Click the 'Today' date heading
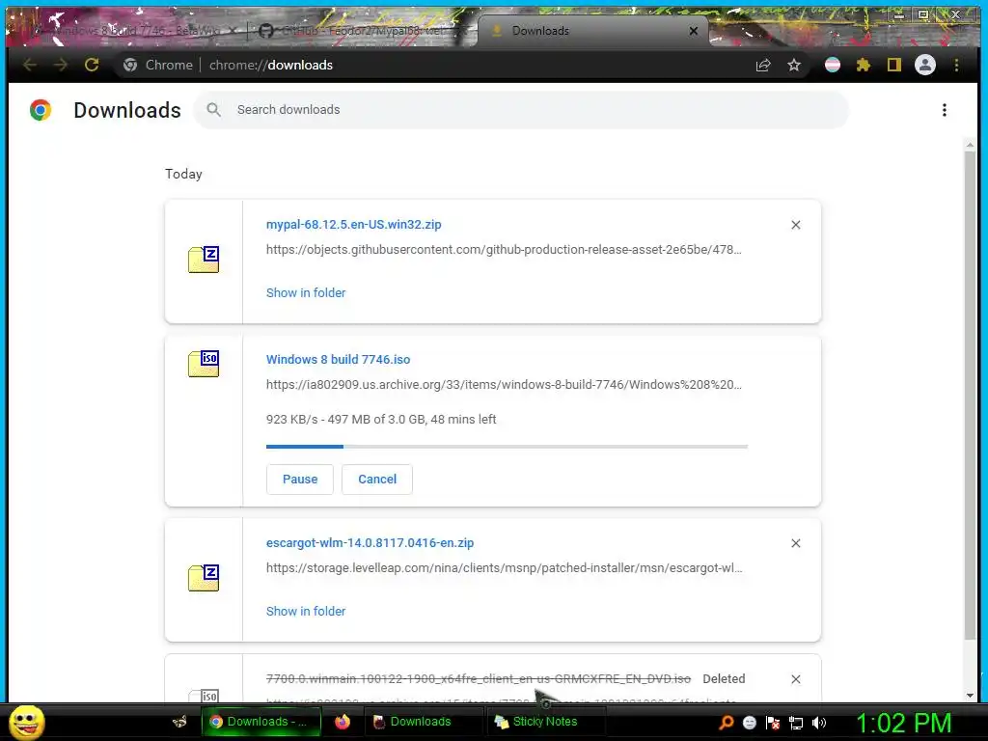Viewport: 988px width, 741px height. point(183,174)
